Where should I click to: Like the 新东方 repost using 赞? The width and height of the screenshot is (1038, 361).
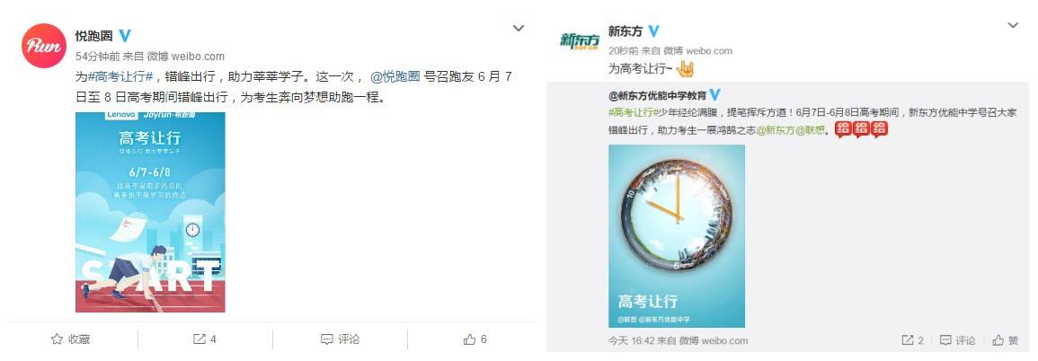tap(1005, 340)
